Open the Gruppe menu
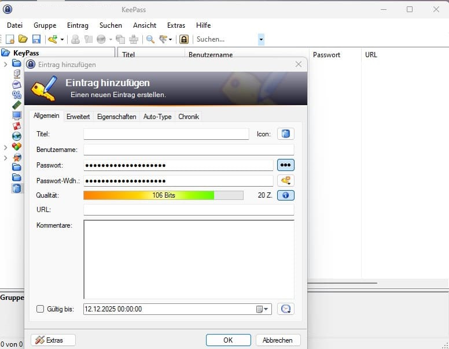This screenshot has height=349, width=449. (x=45, y=25)
